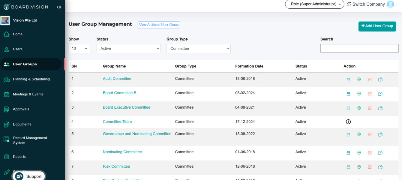Click the orange checkbox icon for Risk Committee
This screenshot has height=180, width=402.
click(370, 167)
